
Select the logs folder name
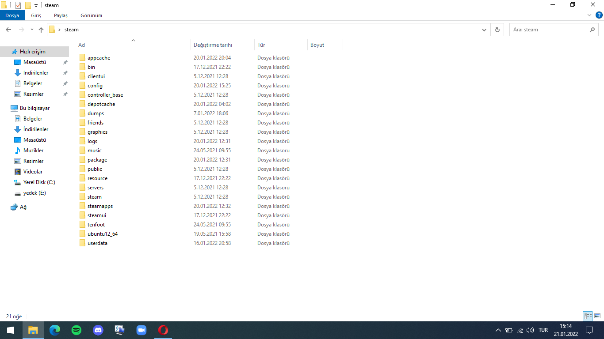pyautogui.click(x=92, y=141)
